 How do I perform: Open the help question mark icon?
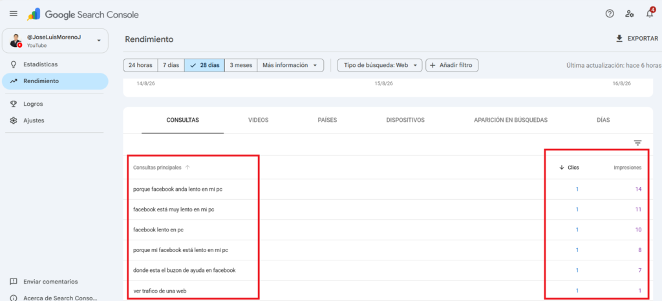609,14
